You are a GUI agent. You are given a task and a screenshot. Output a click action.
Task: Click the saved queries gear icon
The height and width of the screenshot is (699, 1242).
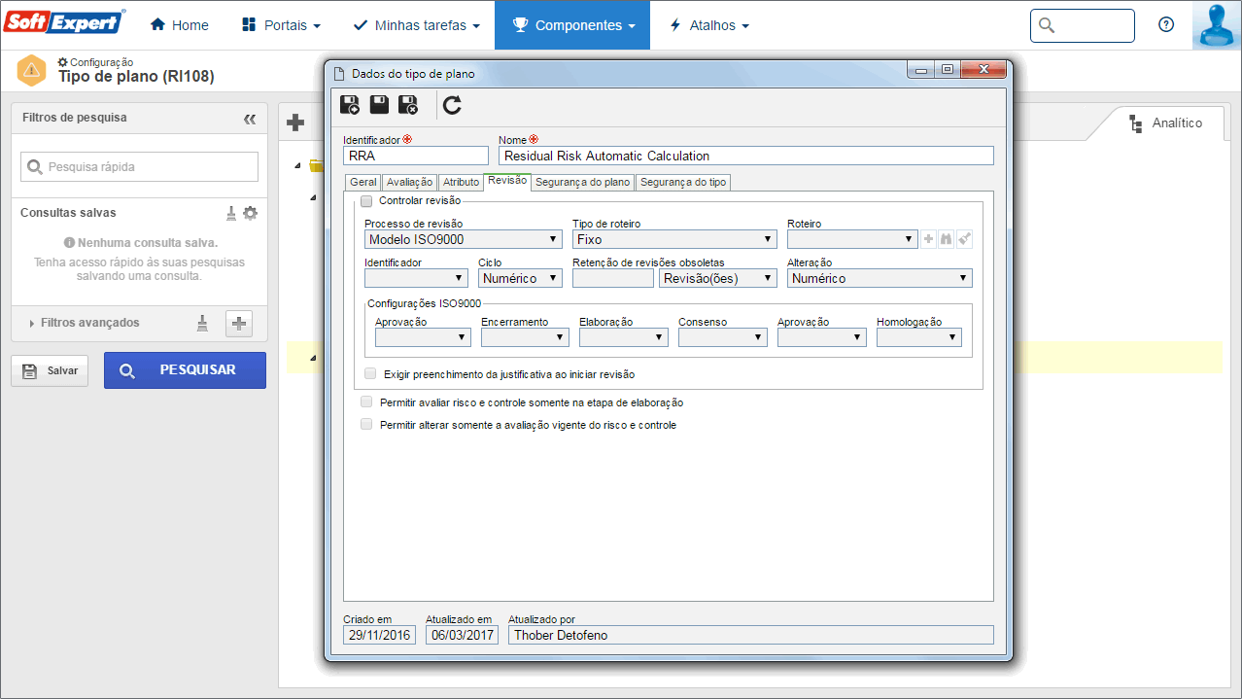250,213
